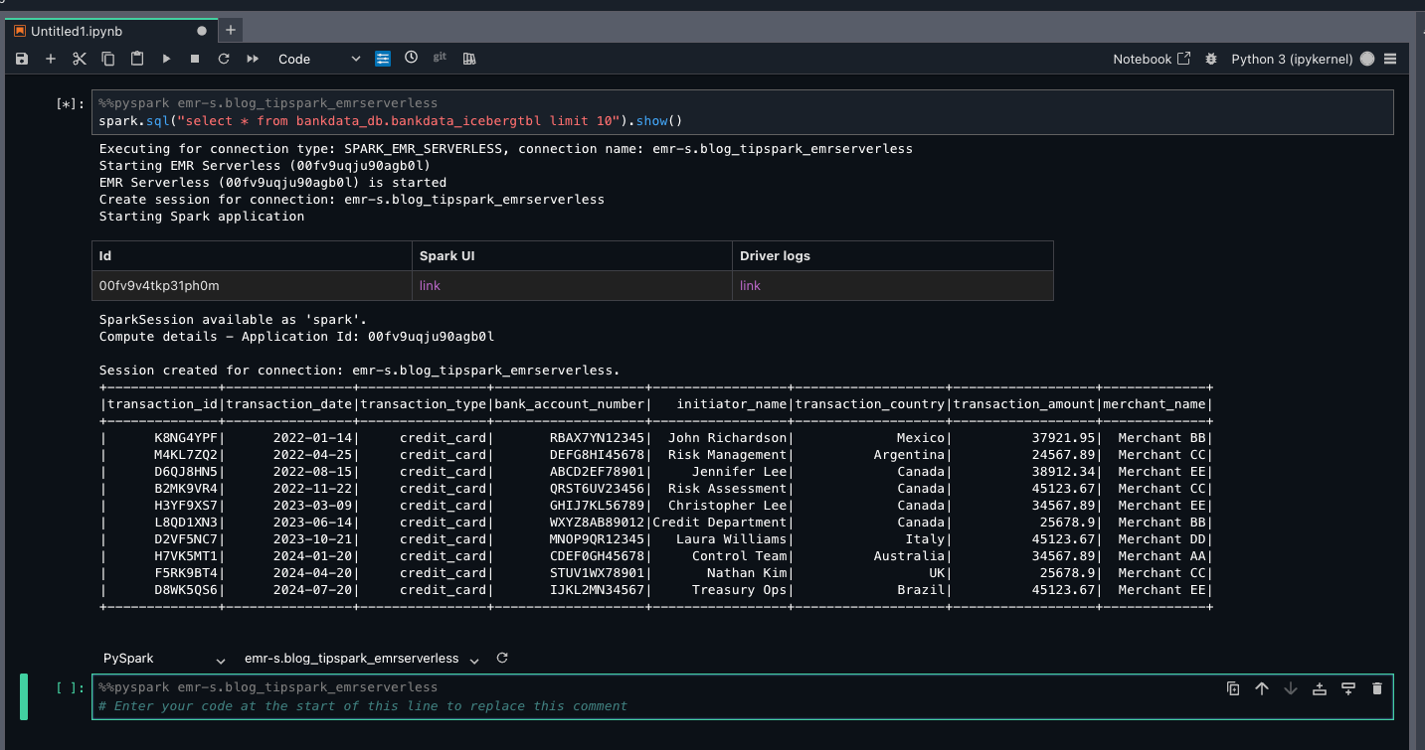The width and height of the screenshot is (1425, 750).
Task: Select the Untitled1.ipynb tab
Action: (77, 31)
